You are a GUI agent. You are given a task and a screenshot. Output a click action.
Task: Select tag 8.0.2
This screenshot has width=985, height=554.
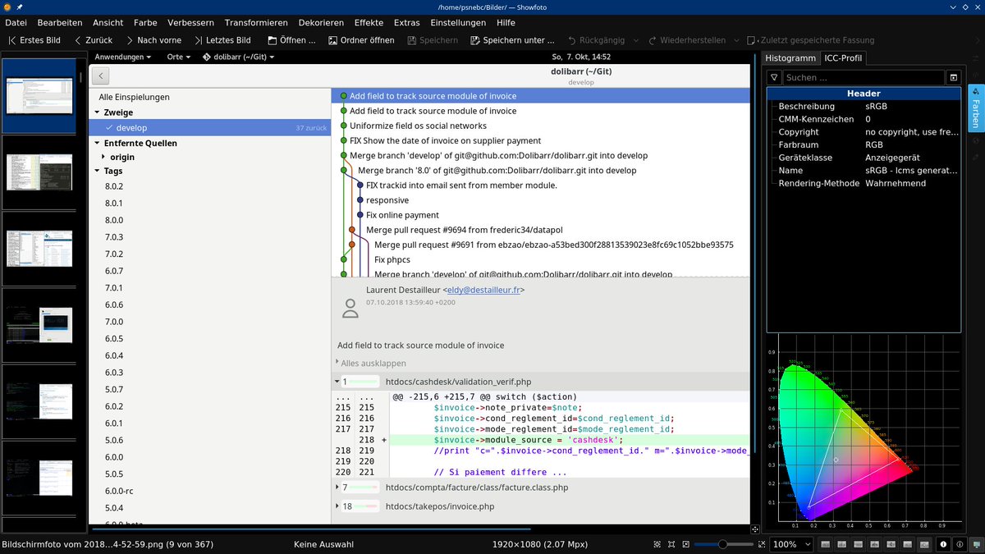pyautogui.click(x=113, y=187)
